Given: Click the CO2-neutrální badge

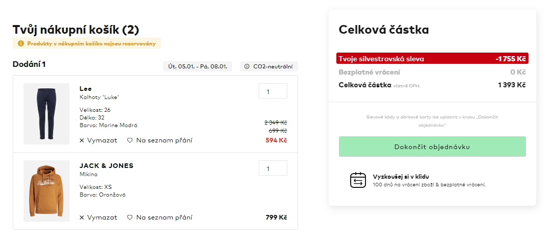Looking at the screenshot, I should click(269, 66).
